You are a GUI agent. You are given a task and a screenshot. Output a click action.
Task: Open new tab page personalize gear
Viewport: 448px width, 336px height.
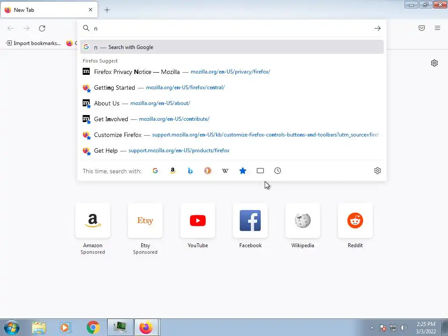point(434,63)
